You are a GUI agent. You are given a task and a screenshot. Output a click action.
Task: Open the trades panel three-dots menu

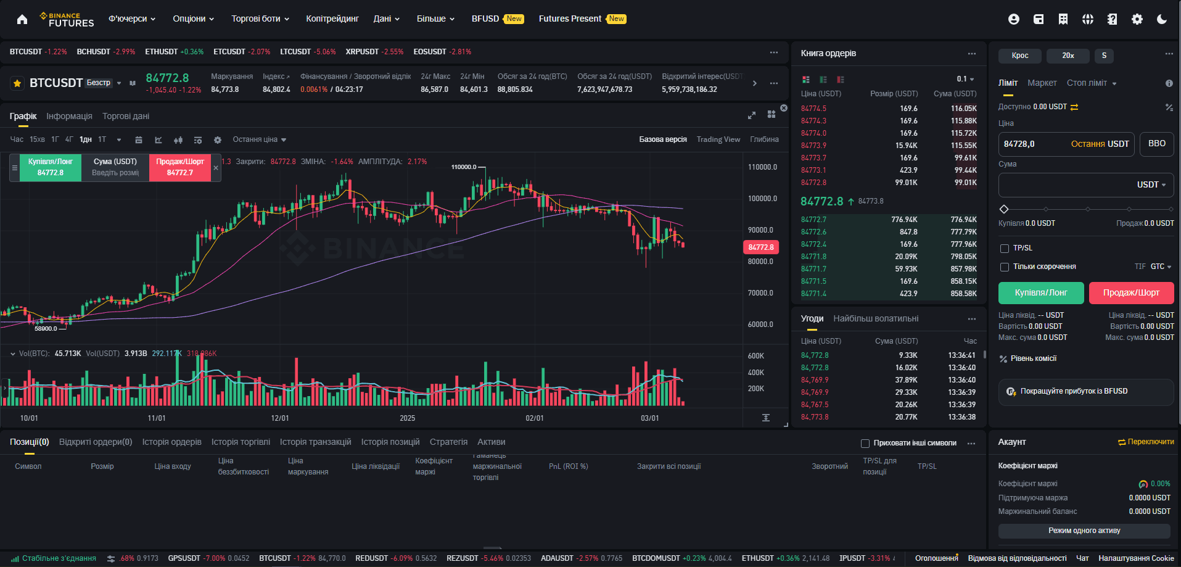(972, 319)
